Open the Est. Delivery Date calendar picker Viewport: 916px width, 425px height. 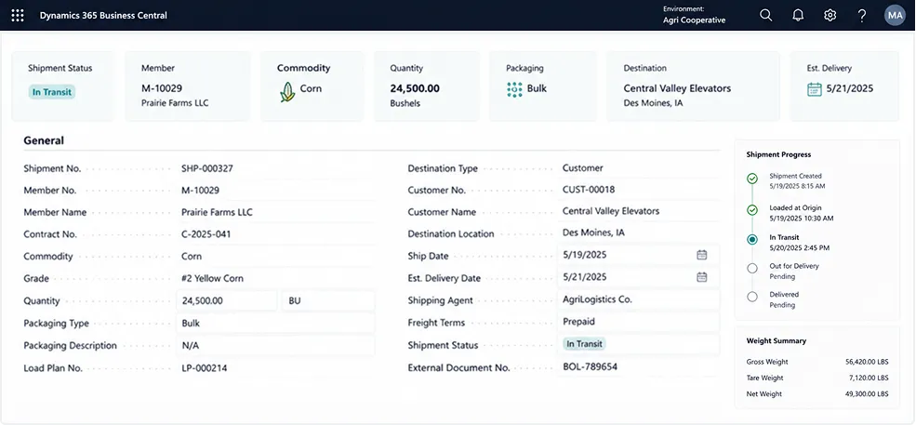click(701, 277)
